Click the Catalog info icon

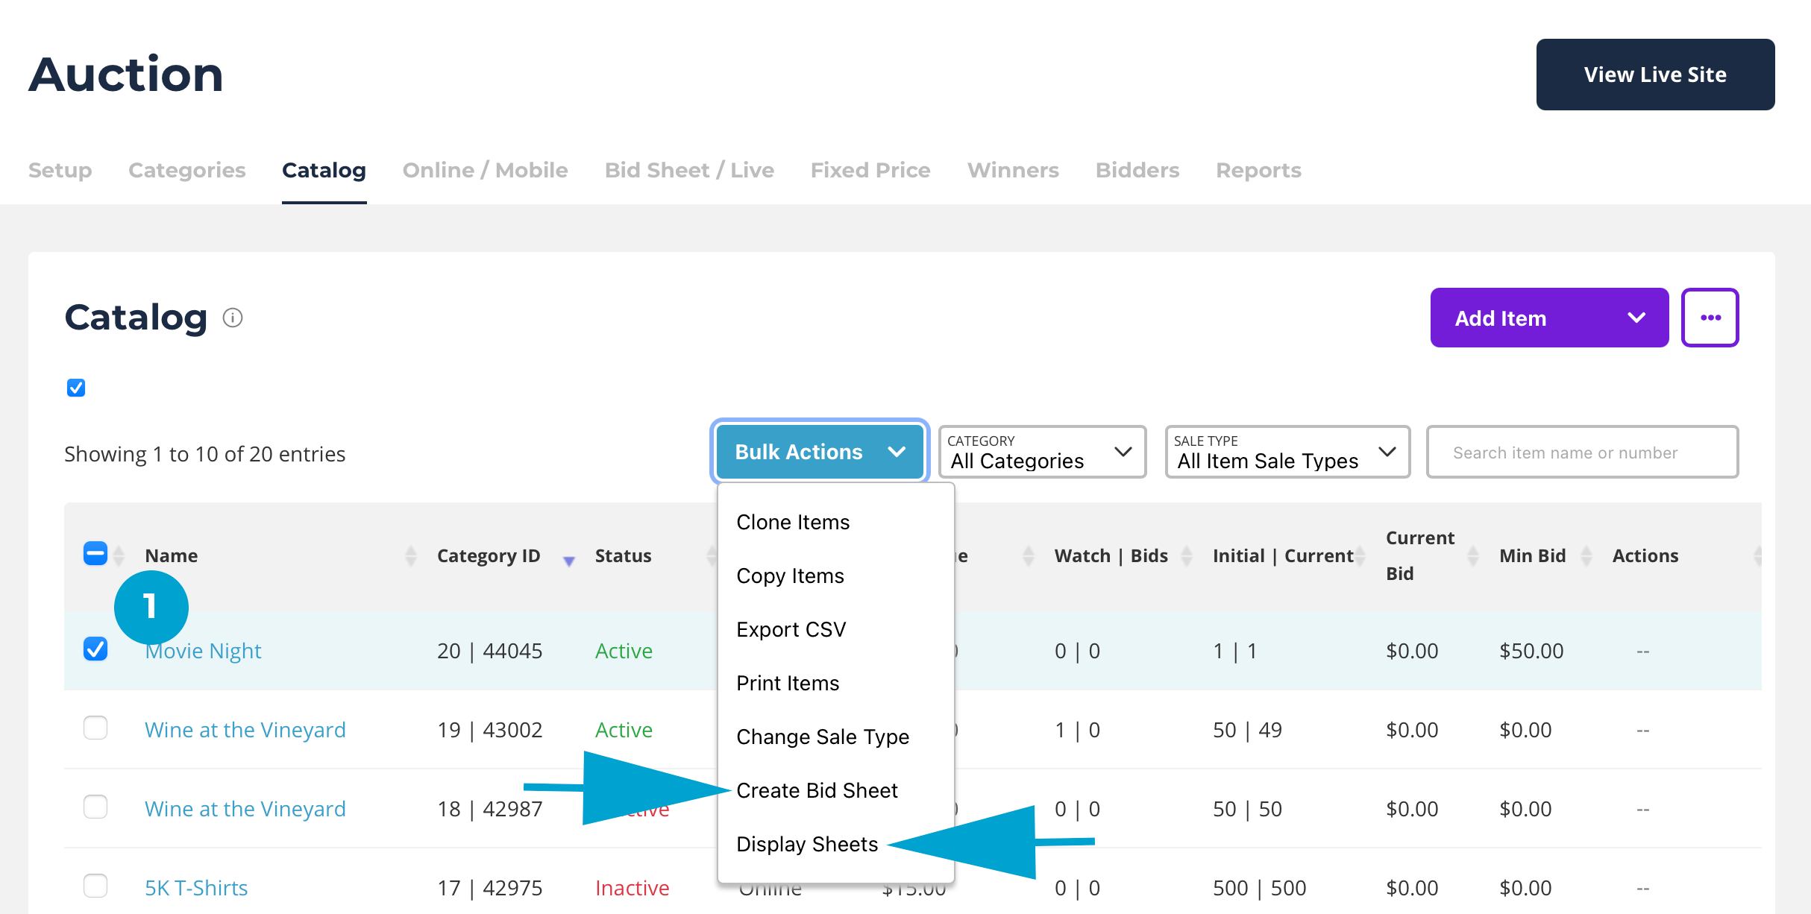(233, 318)
